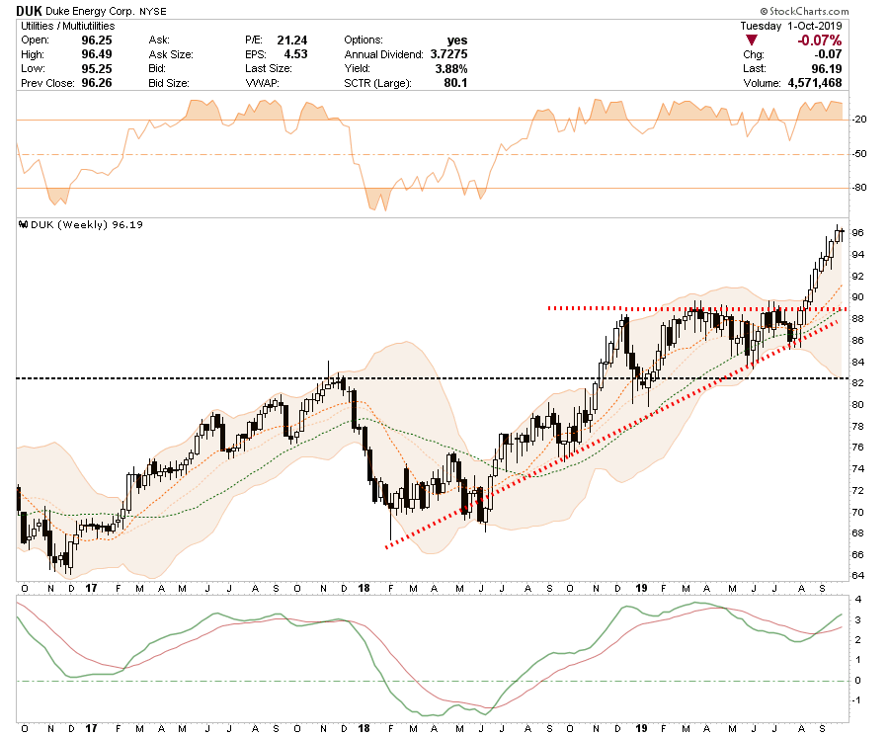Screen dimensions: 889x737
Task: Select the Chg value -0.07
Action: tap(828, 54)
